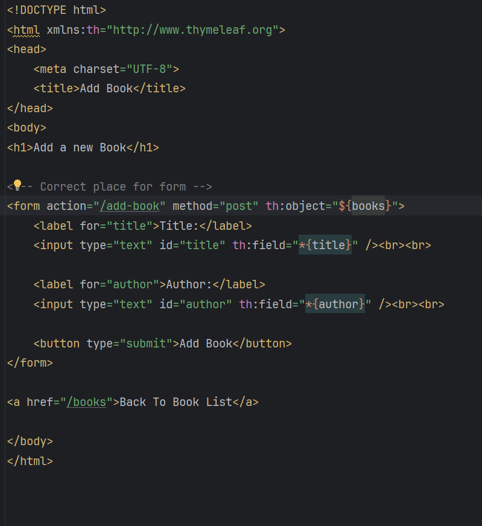
Task: Click the 'Add Book' title tag text
Action: click(x=106, y=89)
